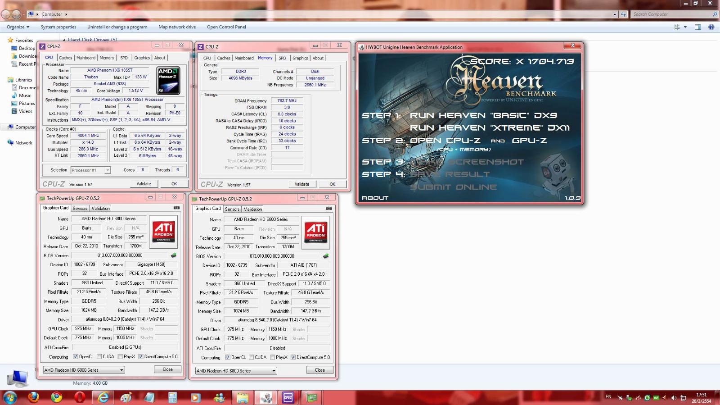Click the show desktop strip beside the clock
The image size is (720, 405).
point(717,397)
